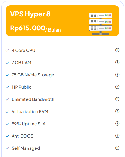Open 99% Uptime SLA info icon
125x157 pixels.
click(x=117, y=123)
